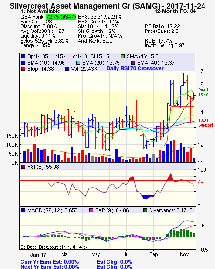Click the blue MACD legend swatch
The image size is (215, 269).
pyautogui.click(x=23, y=210)
